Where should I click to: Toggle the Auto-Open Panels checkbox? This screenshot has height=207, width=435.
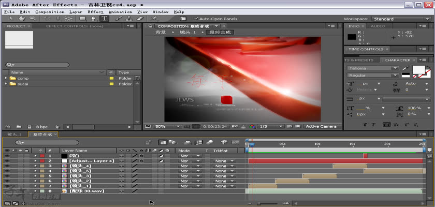pyautogui.click(x=196, y=19)
